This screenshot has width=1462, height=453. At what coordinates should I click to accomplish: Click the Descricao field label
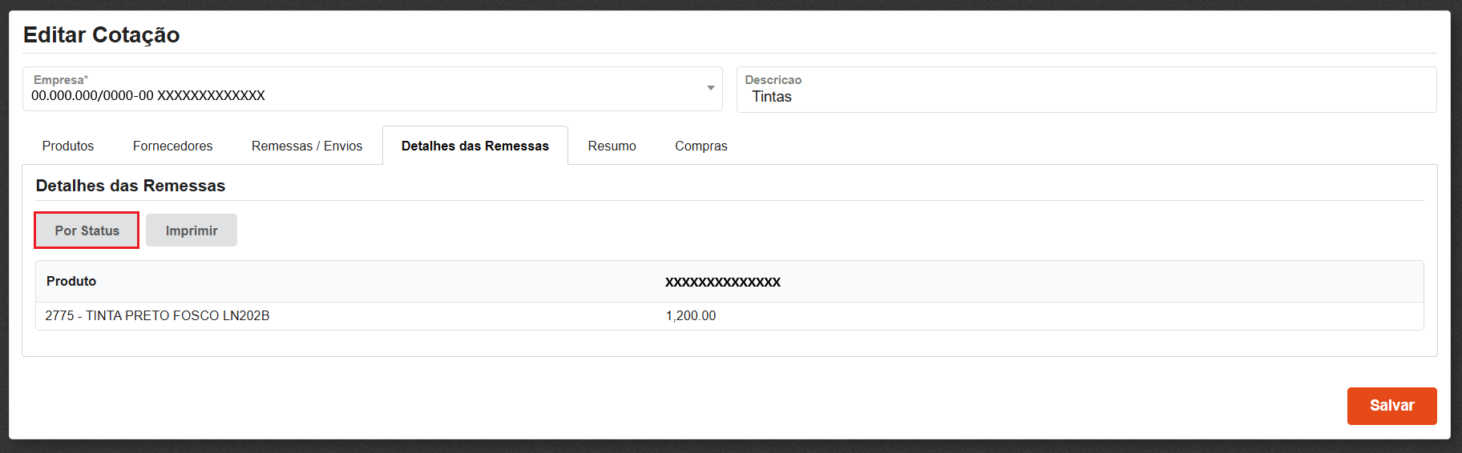tap(773, 80)
